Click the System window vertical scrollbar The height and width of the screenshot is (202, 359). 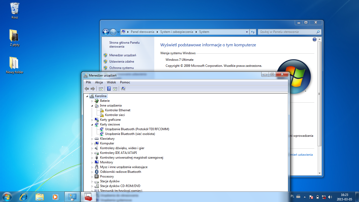(319, 94)
